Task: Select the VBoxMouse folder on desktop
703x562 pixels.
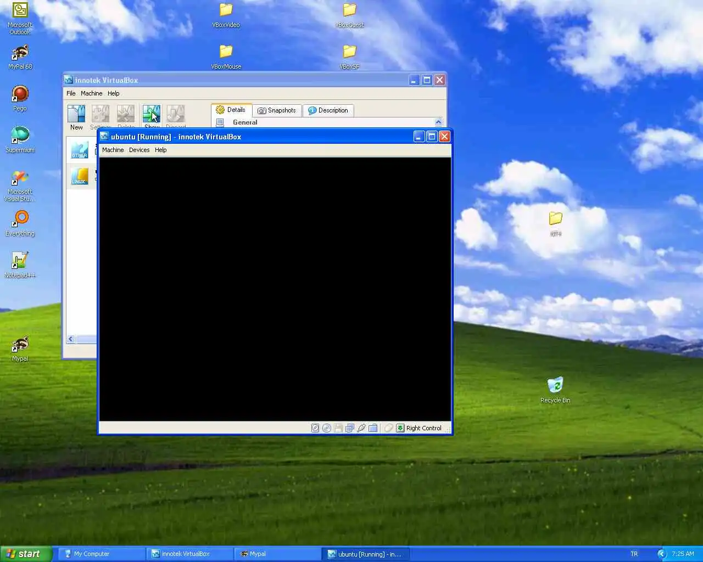Action: (226, 57)
